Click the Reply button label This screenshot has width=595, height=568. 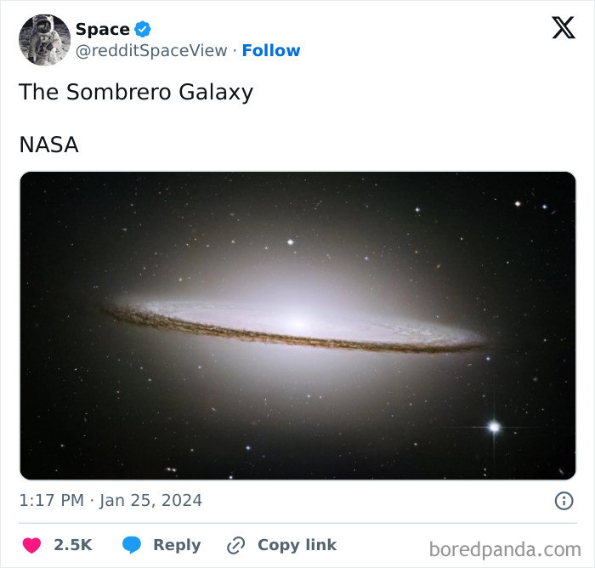point(177,545)
